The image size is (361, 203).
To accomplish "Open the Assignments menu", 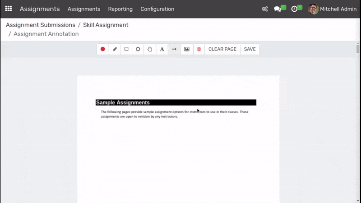I will tap(83, 9).
